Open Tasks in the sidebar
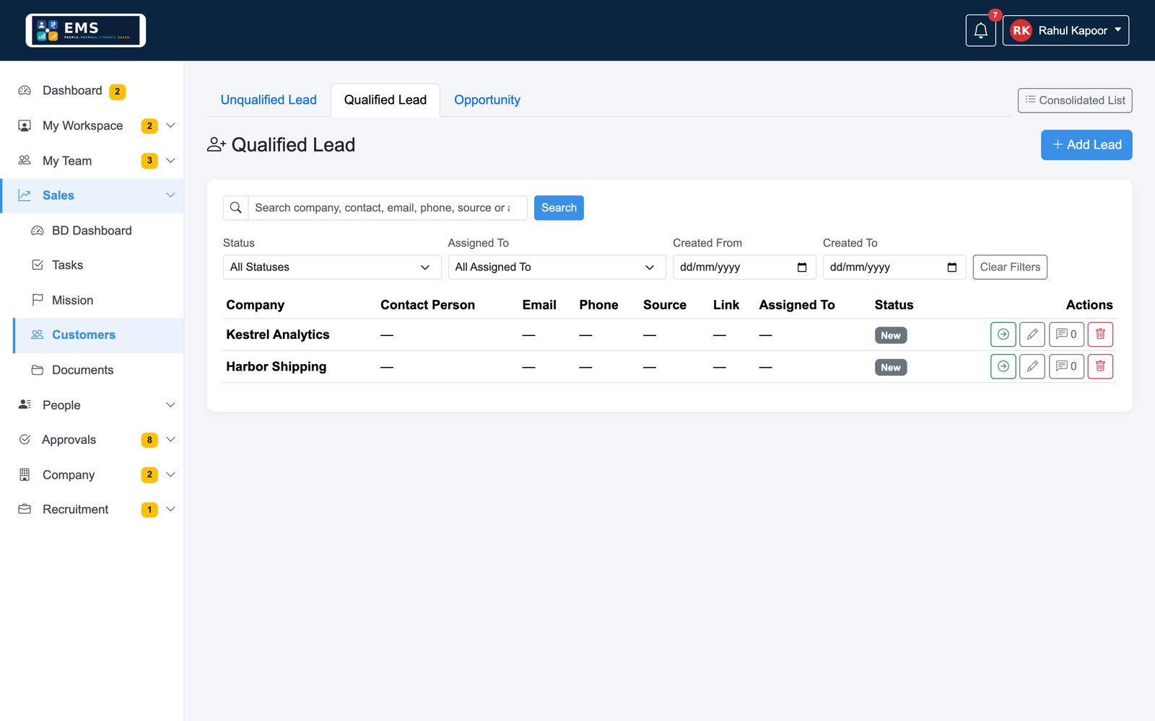This screenshot has width=1155, height=721. (98, 265)
